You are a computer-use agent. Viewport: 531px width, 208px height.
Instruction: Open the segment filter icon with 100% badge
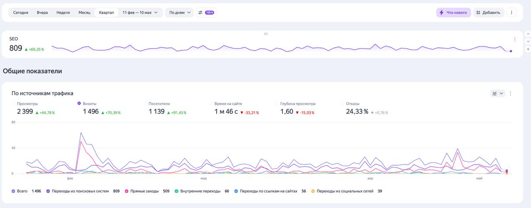click(206, 12)
